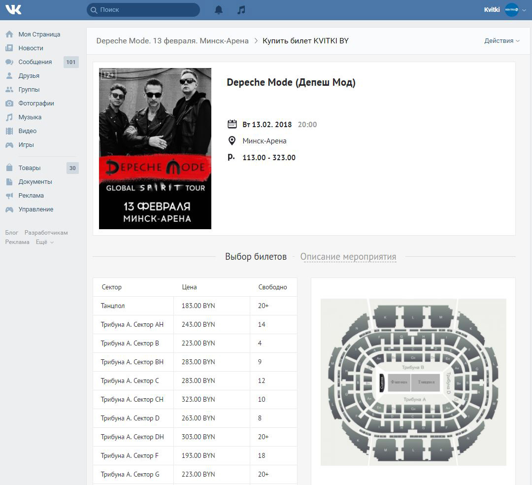This screenshot has width=532, height=485.
Task: Select Трибуна A. Сектор B row
Action: [x=195, y=343]
